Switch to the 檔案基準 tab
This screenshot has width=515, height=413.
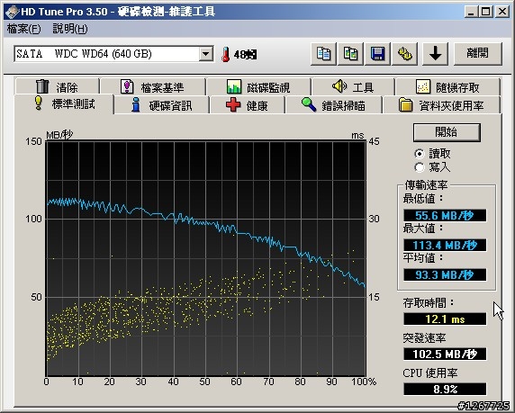click(153, 87)
